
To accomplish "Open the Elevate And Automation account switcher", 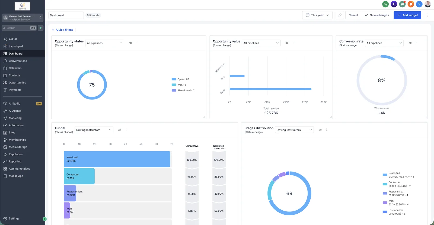I will tap(23, 18).
